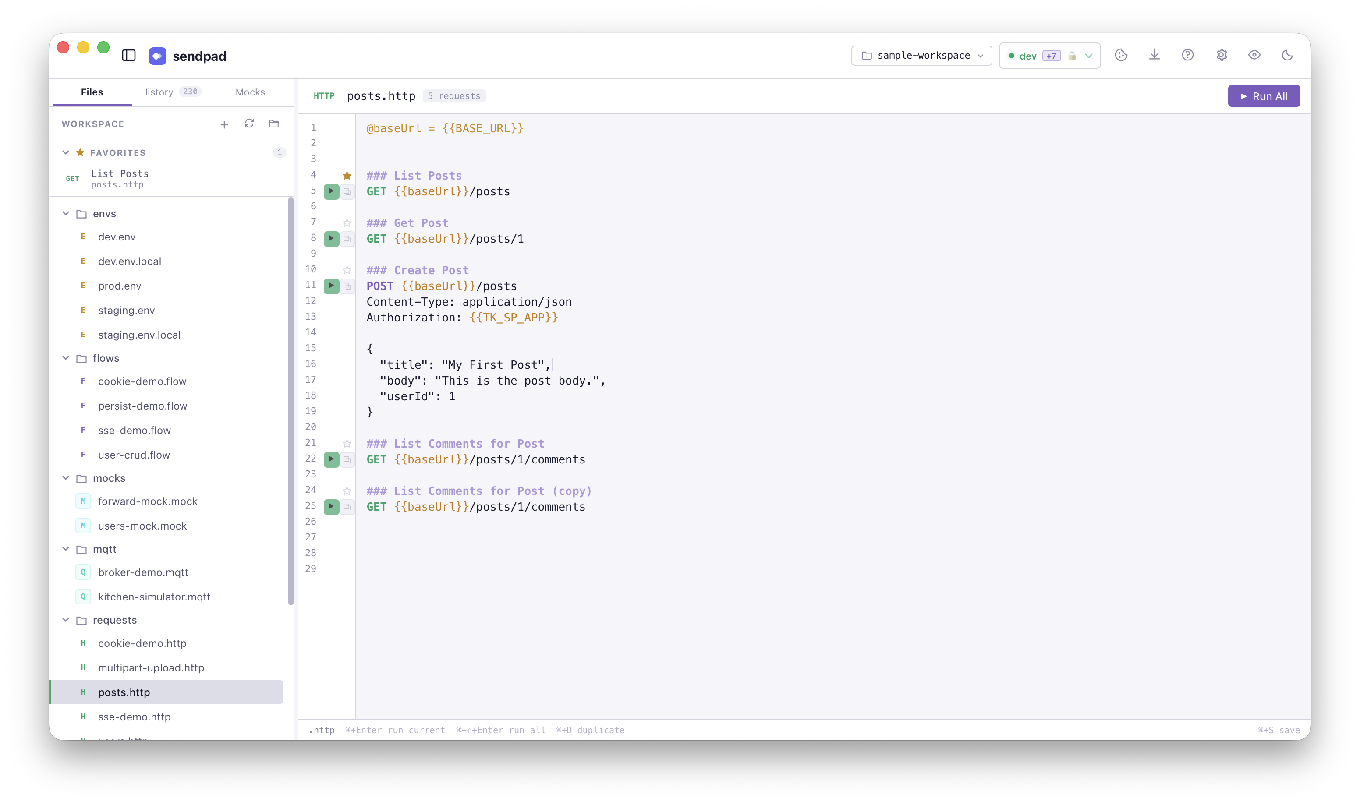Open the dev environment dropdown
Viewport: 1360px width, 805px height.
(x=1049, y=55)
